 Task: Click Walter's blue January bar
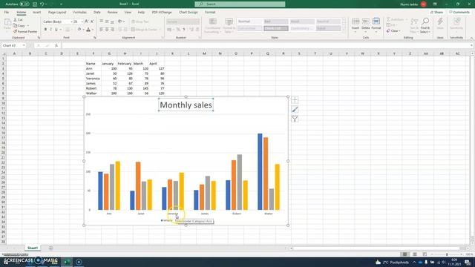pyautogui.click(x=260, y=171)
